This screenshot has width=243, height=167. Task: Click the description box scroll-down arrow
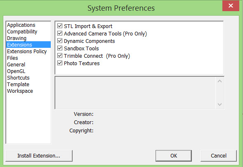(x=219, y=104)
